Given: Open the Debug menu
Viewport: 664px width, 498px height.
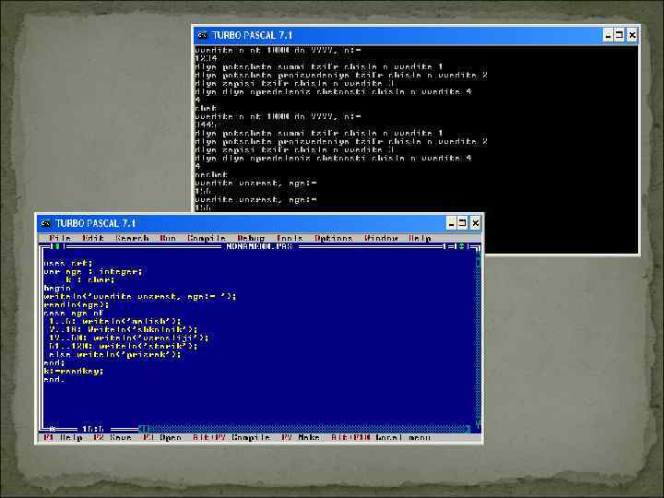Looking at the screenshot, I should (251, 238).
